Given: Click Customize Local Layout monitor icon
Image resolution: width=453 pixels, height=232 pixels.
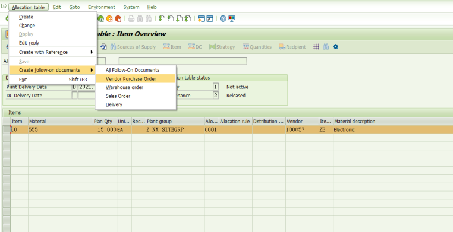Looking at the screenshot, I should click(x=232, y=19).
